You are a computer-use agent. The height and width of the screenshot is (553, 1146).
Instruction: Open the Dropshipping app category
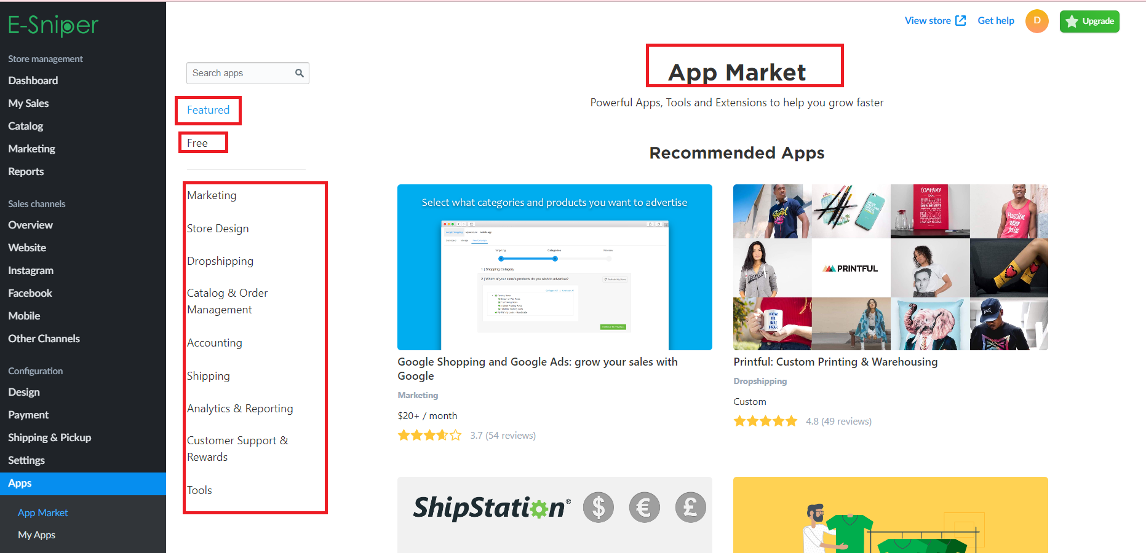pos(220,261)
